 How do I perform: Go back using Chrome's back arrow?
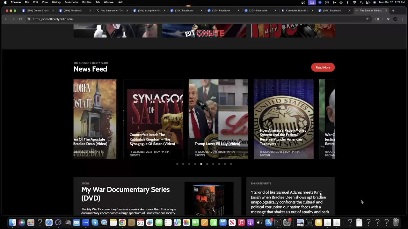pyautogui.click(x=6, y=19)
